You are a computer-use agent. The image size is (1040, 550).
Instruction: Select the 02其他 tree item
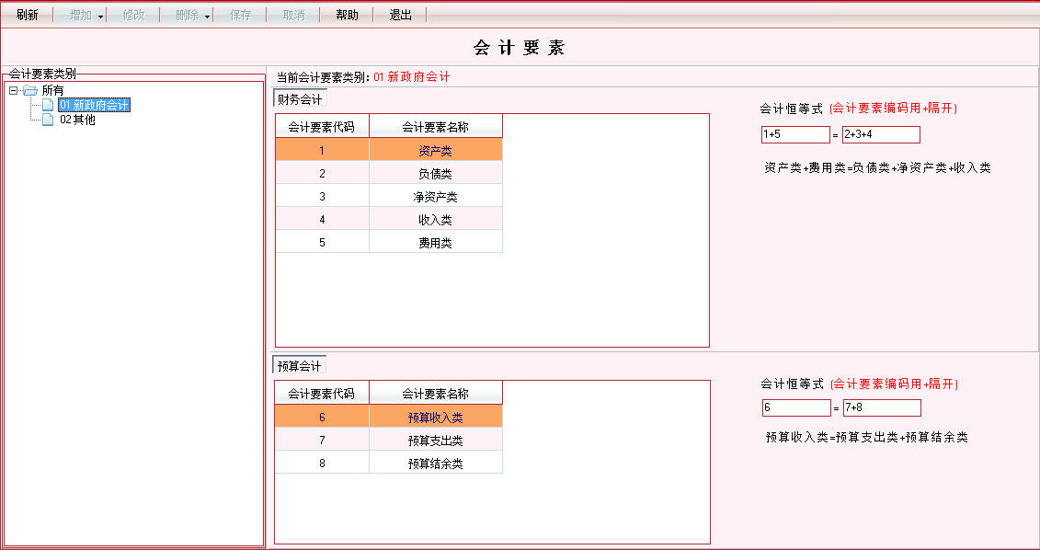pos(77,120)
